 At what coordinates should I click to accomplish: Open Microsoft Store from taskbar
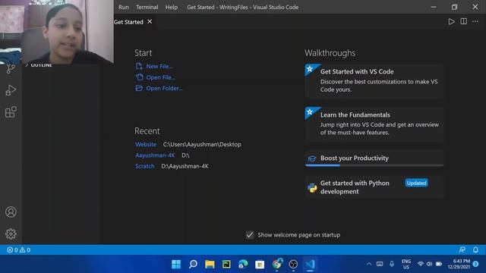260,264
